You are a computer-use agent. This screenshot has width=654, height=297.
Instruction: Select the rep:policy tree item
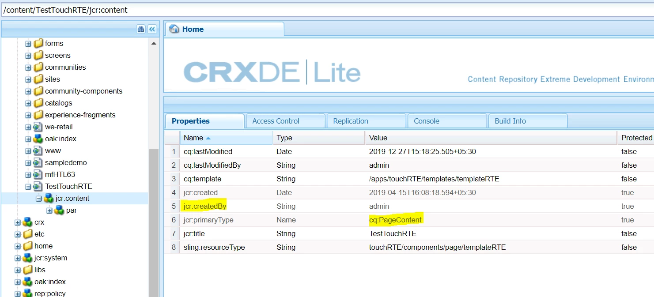[50, 293]
